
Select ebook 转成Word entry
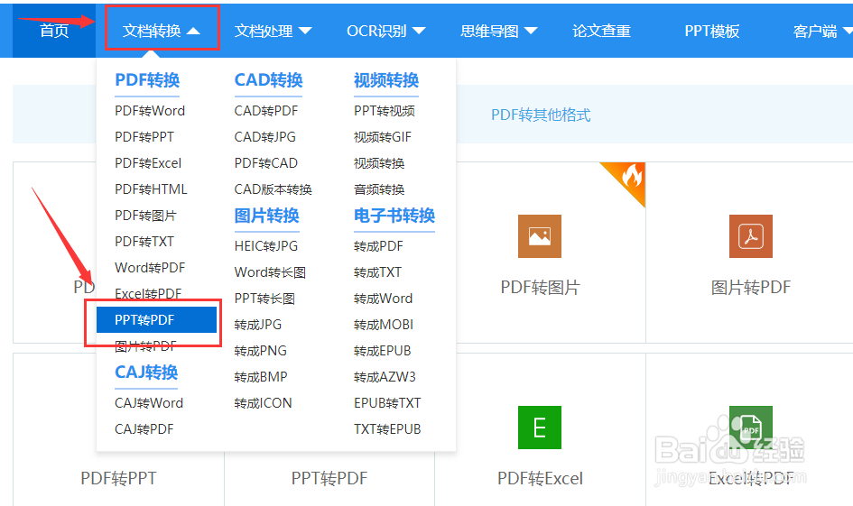(383, 299)
